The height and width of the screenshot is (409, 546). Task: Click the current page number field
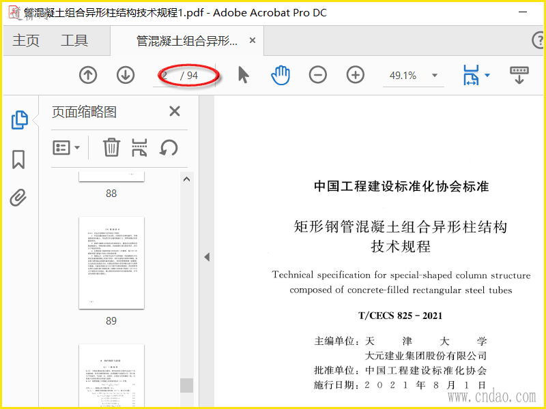click(165, 76)
